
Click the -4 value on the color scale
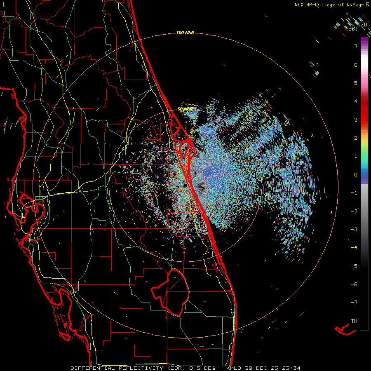click(x=354, y=248)
